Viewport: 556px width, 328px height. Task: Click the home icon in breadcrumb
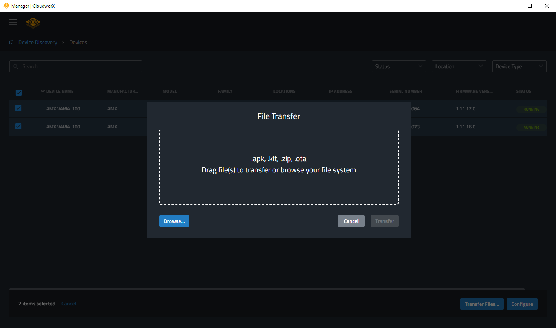12,43
